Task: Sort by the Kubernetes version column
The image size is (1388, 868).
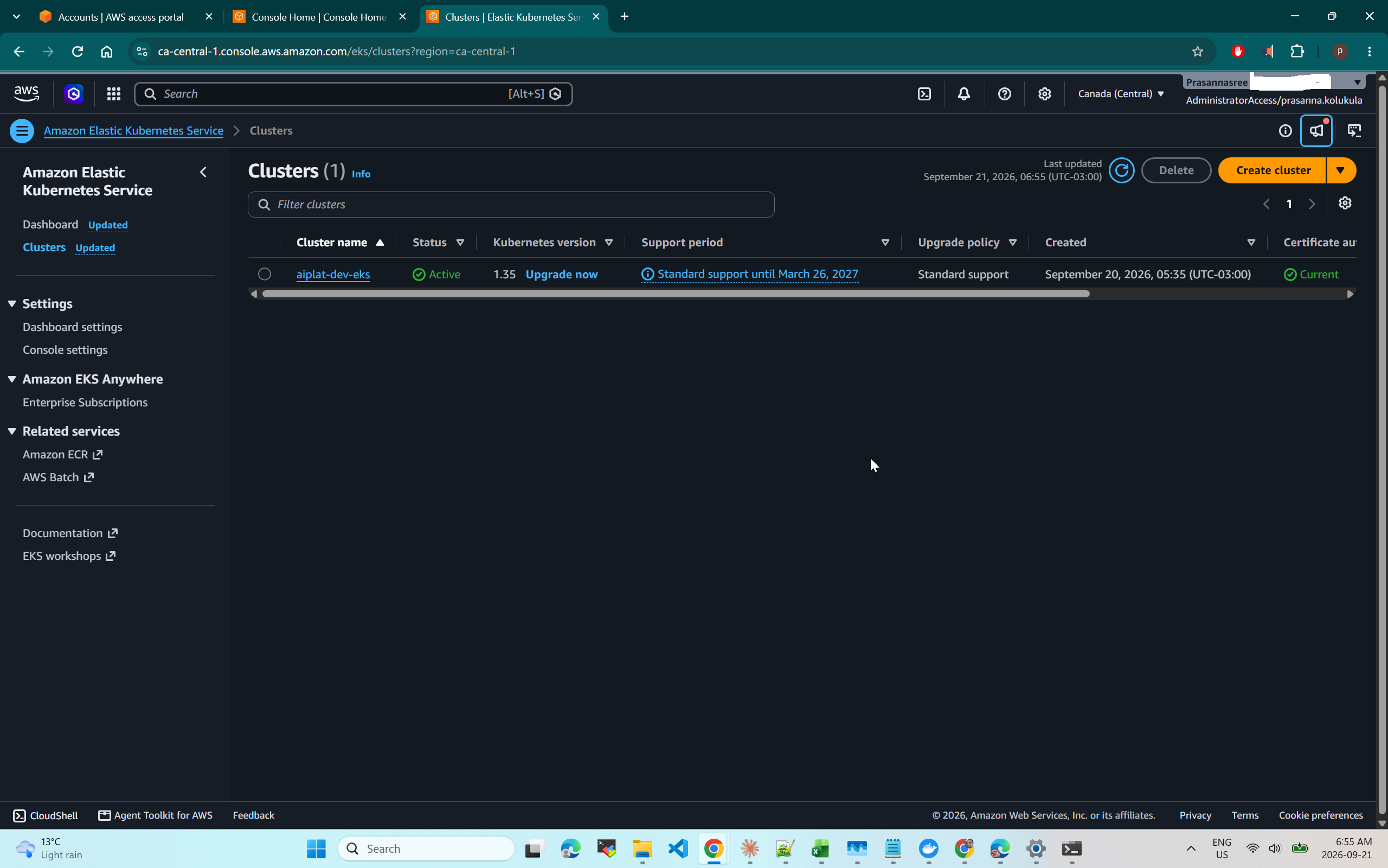Action: point(553,242)
